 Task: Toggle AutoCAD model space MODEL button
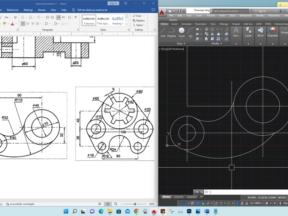coord(282,198)
